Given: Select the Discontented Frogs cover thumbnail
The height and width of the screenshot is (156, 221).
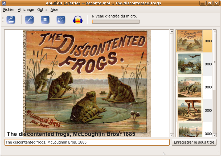Looking at the screenshot, I should coord(190,41).
